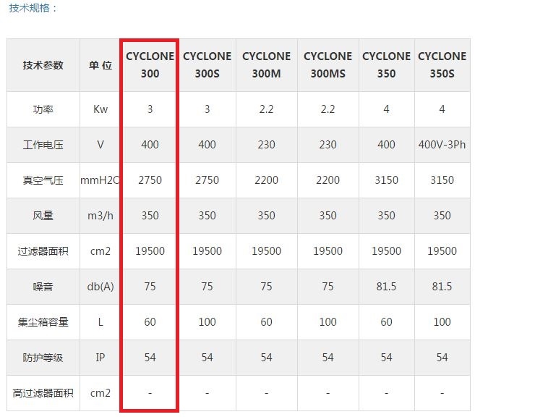Click the 400V-3Ph voltage cell
This screenshot has height=417, width=535.
point(442,145)
